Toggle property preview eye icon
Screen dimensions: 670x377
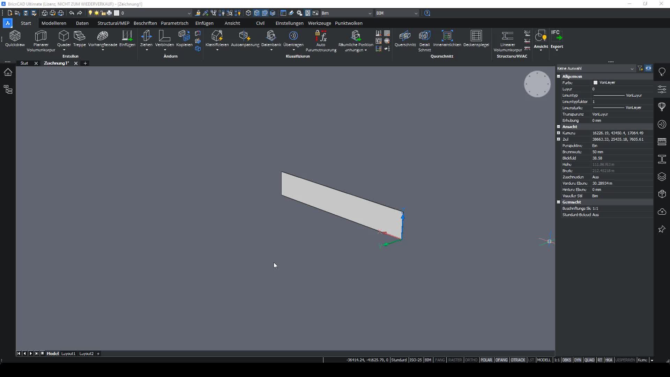coord(648,68)
